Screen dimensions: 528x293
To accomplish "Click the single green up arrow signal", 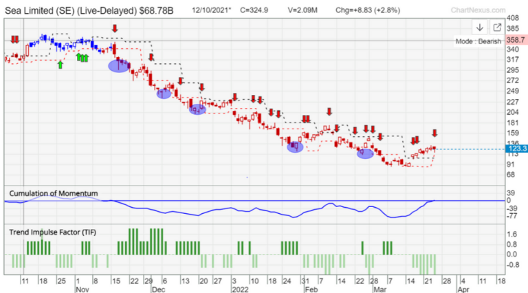I will tap(60, 65).
